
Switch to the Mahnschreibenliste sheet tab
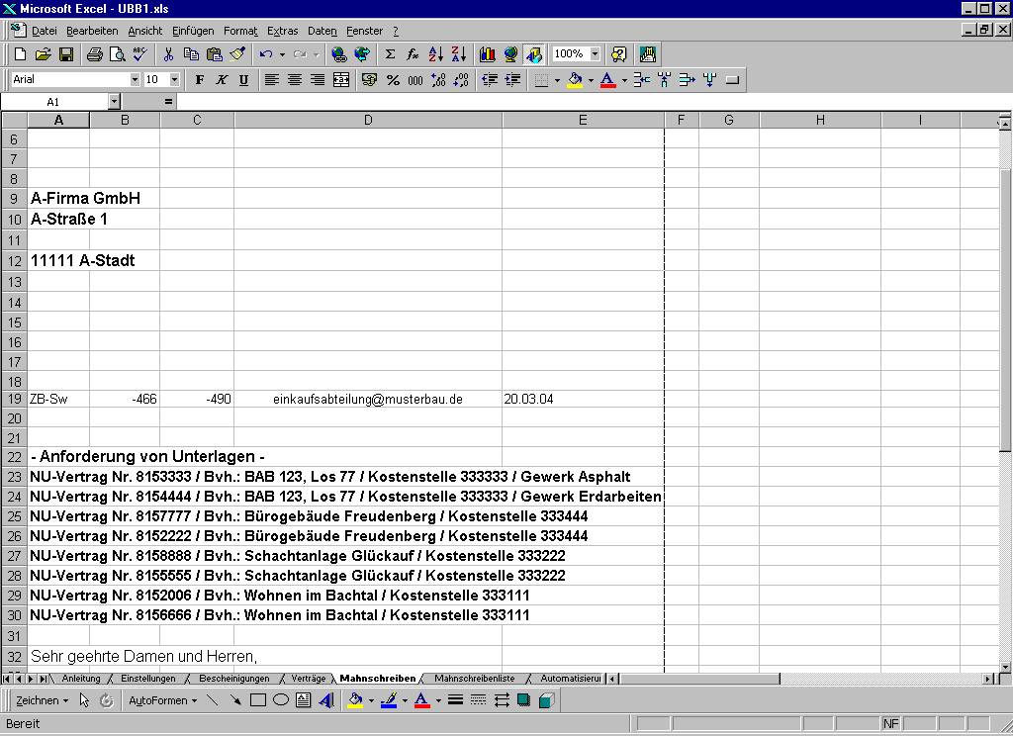point(474,679)
